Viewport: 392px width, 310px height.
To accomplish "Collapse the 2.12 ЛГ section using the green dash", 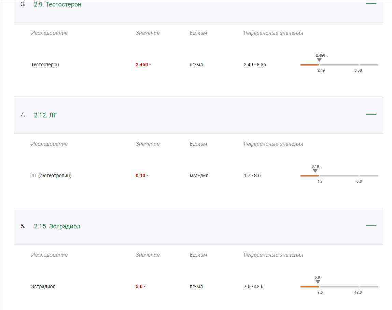I will tap(371, 114).
